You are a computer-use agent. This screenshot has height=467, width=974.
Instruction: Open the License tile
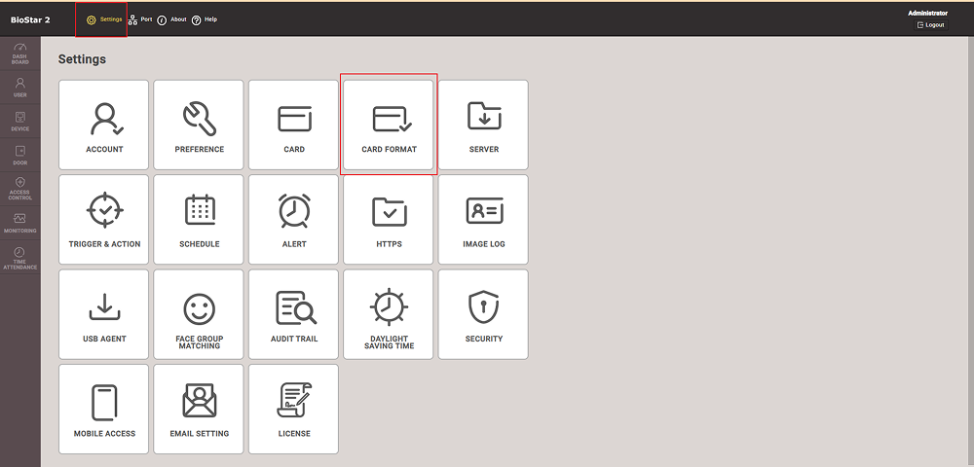(294, 409)
